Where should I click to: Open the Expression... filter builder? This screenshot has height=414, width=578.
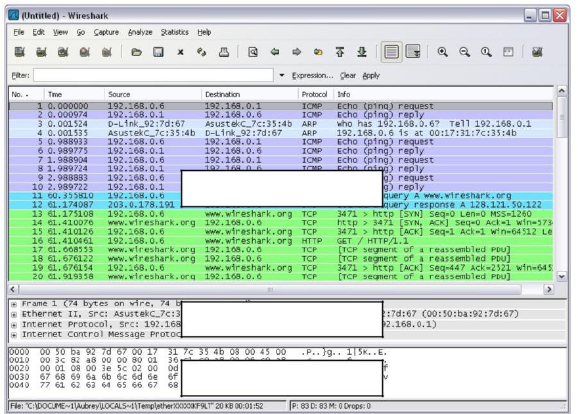(313, 76)
